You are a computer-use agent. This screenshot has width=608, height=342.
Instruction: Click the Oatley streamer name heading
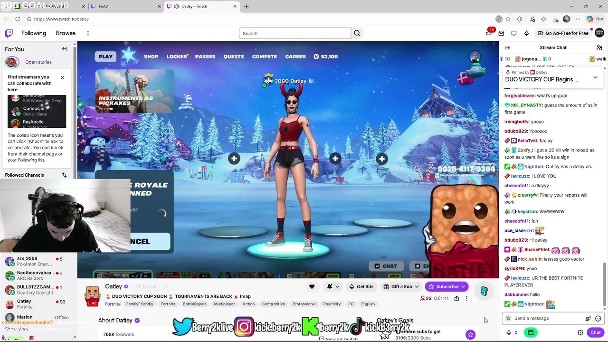[x=114, y=286]
